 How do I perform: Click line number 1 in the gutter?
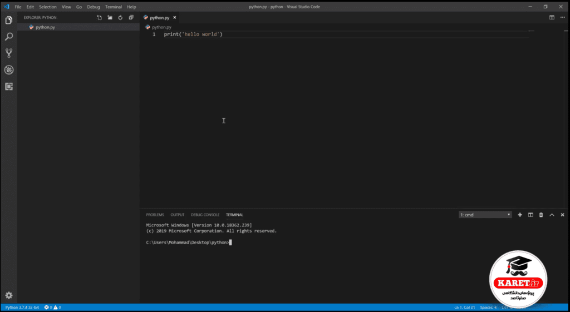154,34
